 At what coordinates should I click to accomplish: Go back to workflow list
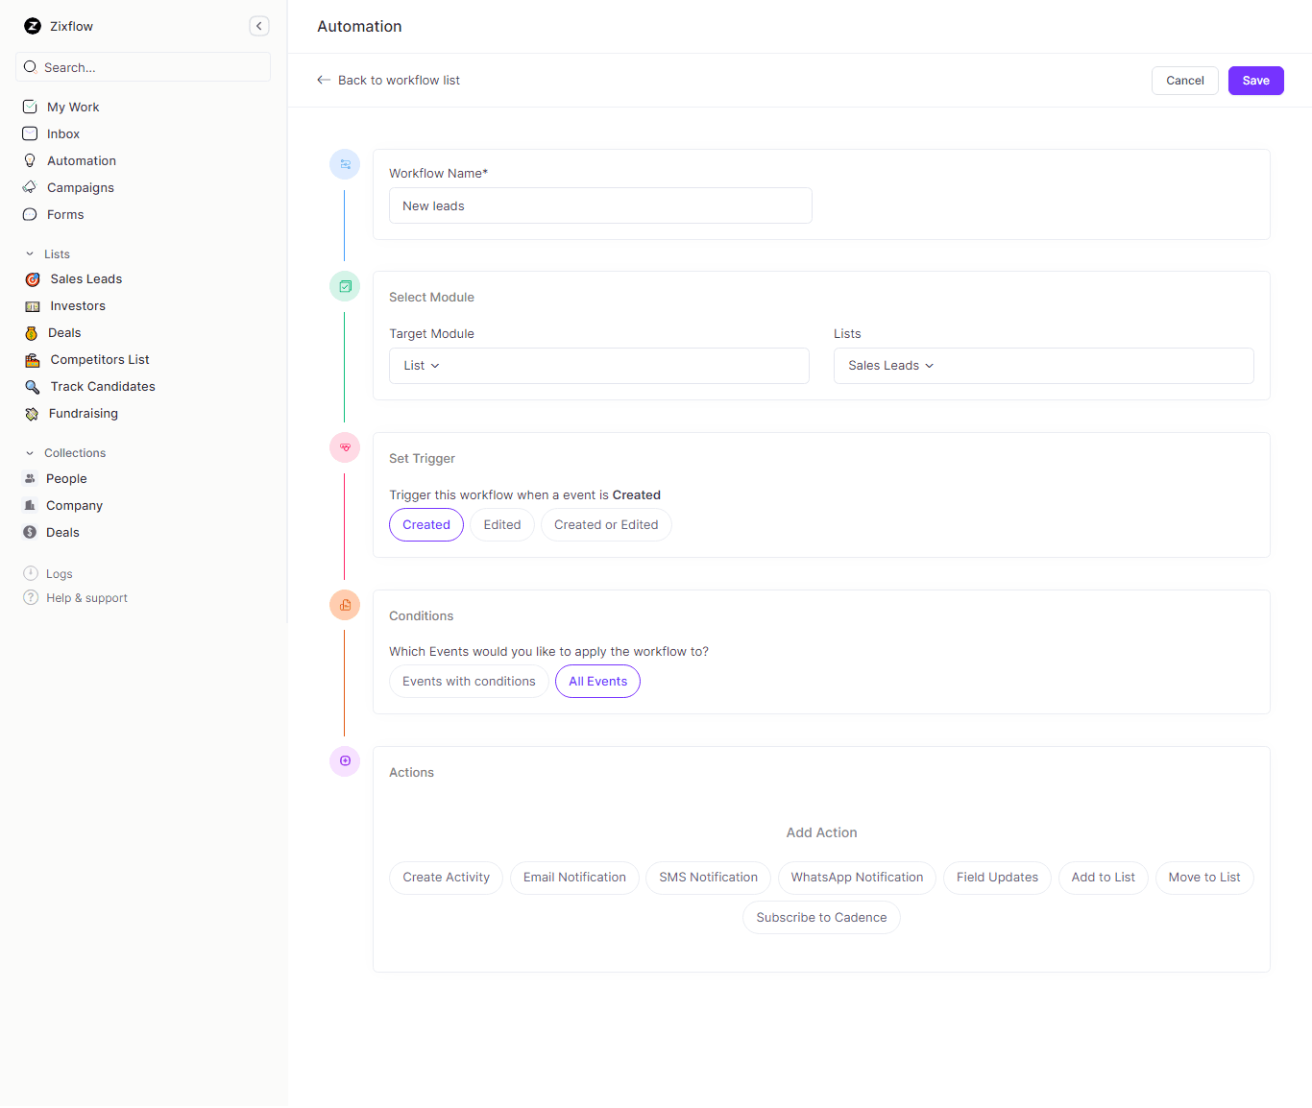tap(388, 80)
